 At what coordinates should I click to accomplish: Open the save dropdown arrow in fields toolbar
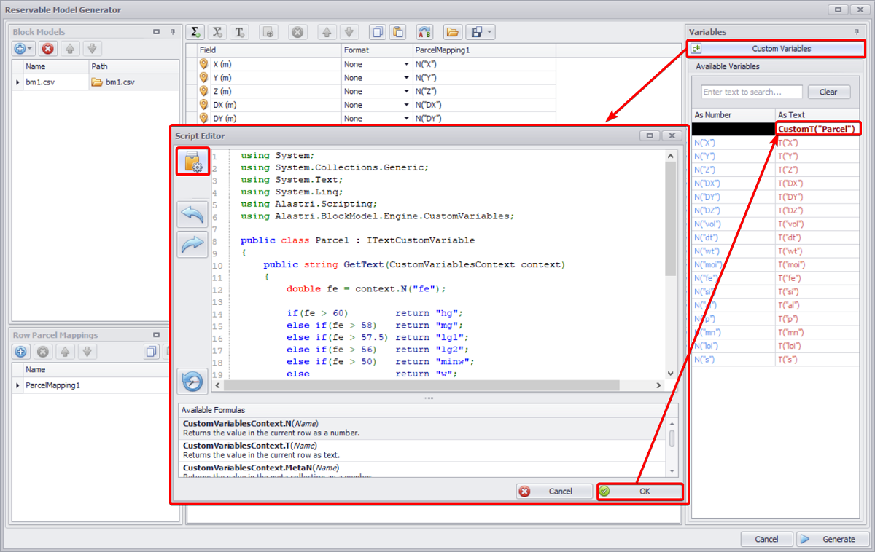click(x=489, y=32)
